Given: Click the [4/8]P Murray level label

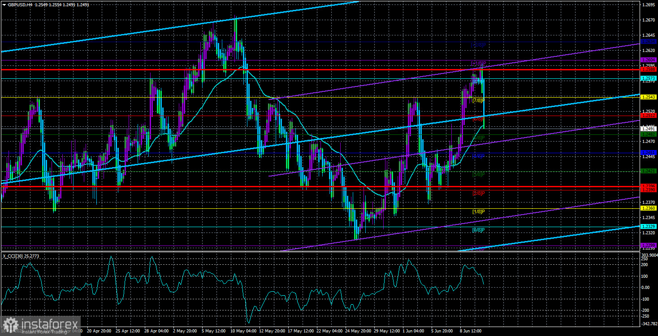Looking at the screenshot, I should point(479,156).
